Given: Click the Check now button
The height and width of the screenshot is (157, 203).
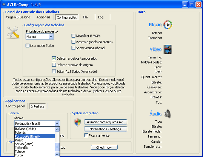Looking at the screenshot, I should (104, 147).
